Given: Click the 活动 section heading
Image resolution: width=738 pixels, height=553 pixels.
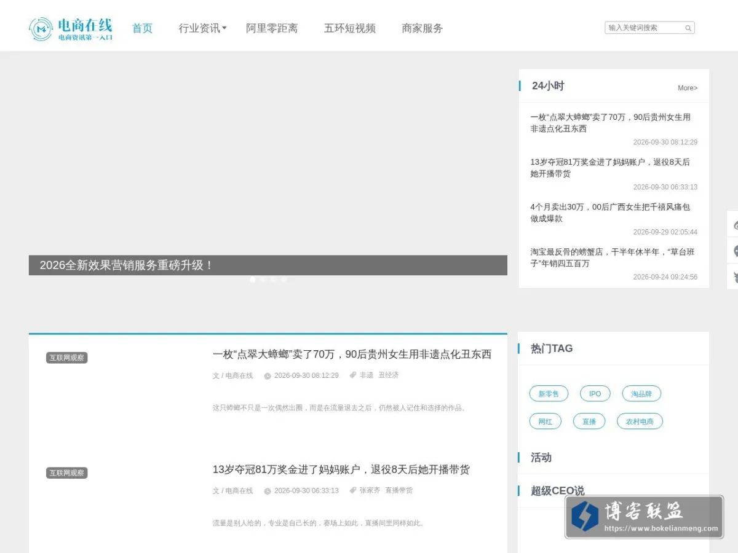Looking at the screenshot, I should (541, 458).
